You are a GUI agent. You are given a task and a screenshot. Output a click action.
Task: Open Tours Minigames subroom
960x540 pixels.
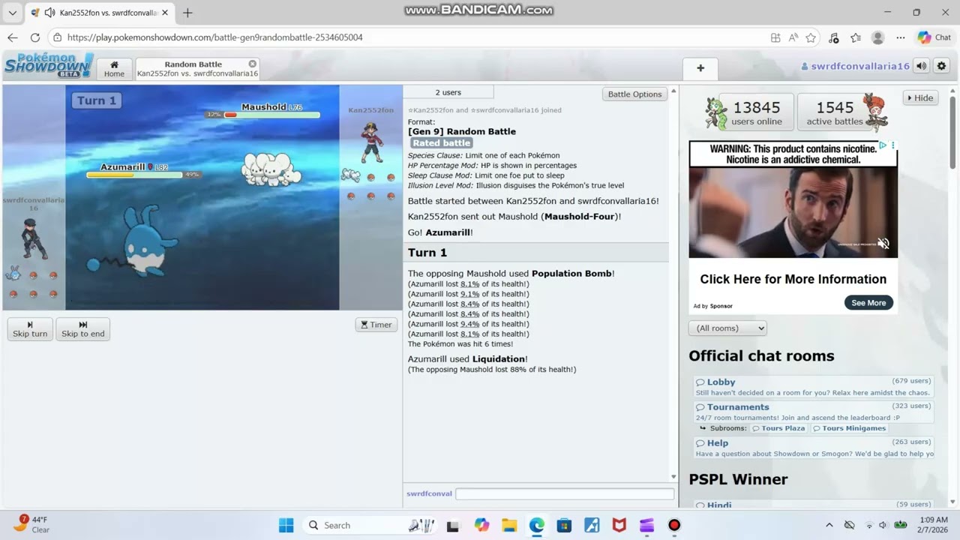[x=849, y=428]
